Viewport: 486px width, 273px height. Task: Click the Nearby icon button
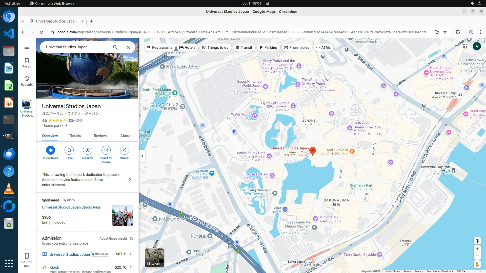coord(87,150)
